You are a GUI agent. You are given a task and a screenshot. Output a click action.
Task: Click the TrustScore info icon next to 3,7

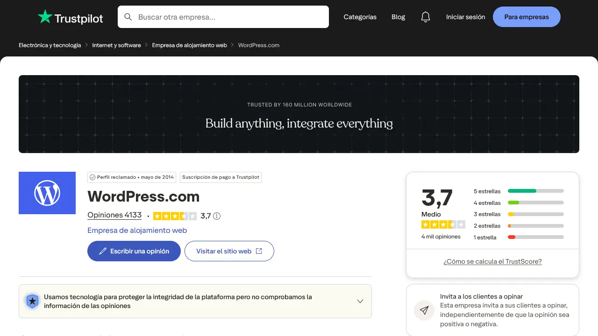(x=217, y=216)
